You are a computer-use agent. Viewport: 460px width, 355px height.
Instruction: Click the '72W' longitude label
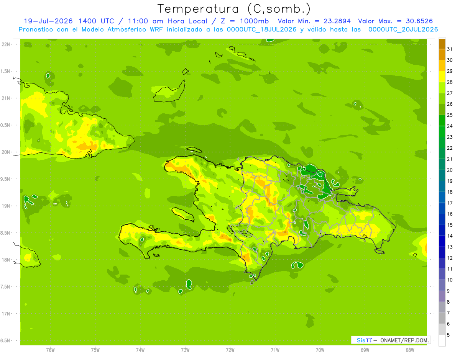[x=230, y=350]
